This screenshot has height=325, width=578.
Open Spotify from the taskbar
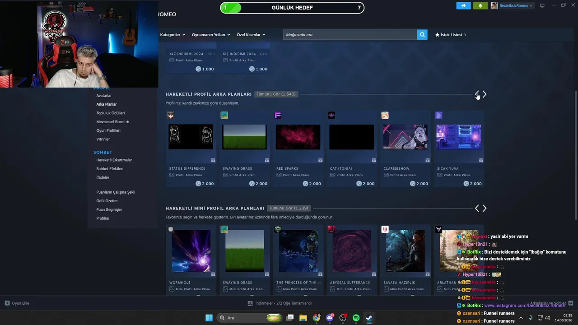tap(356, 318)
